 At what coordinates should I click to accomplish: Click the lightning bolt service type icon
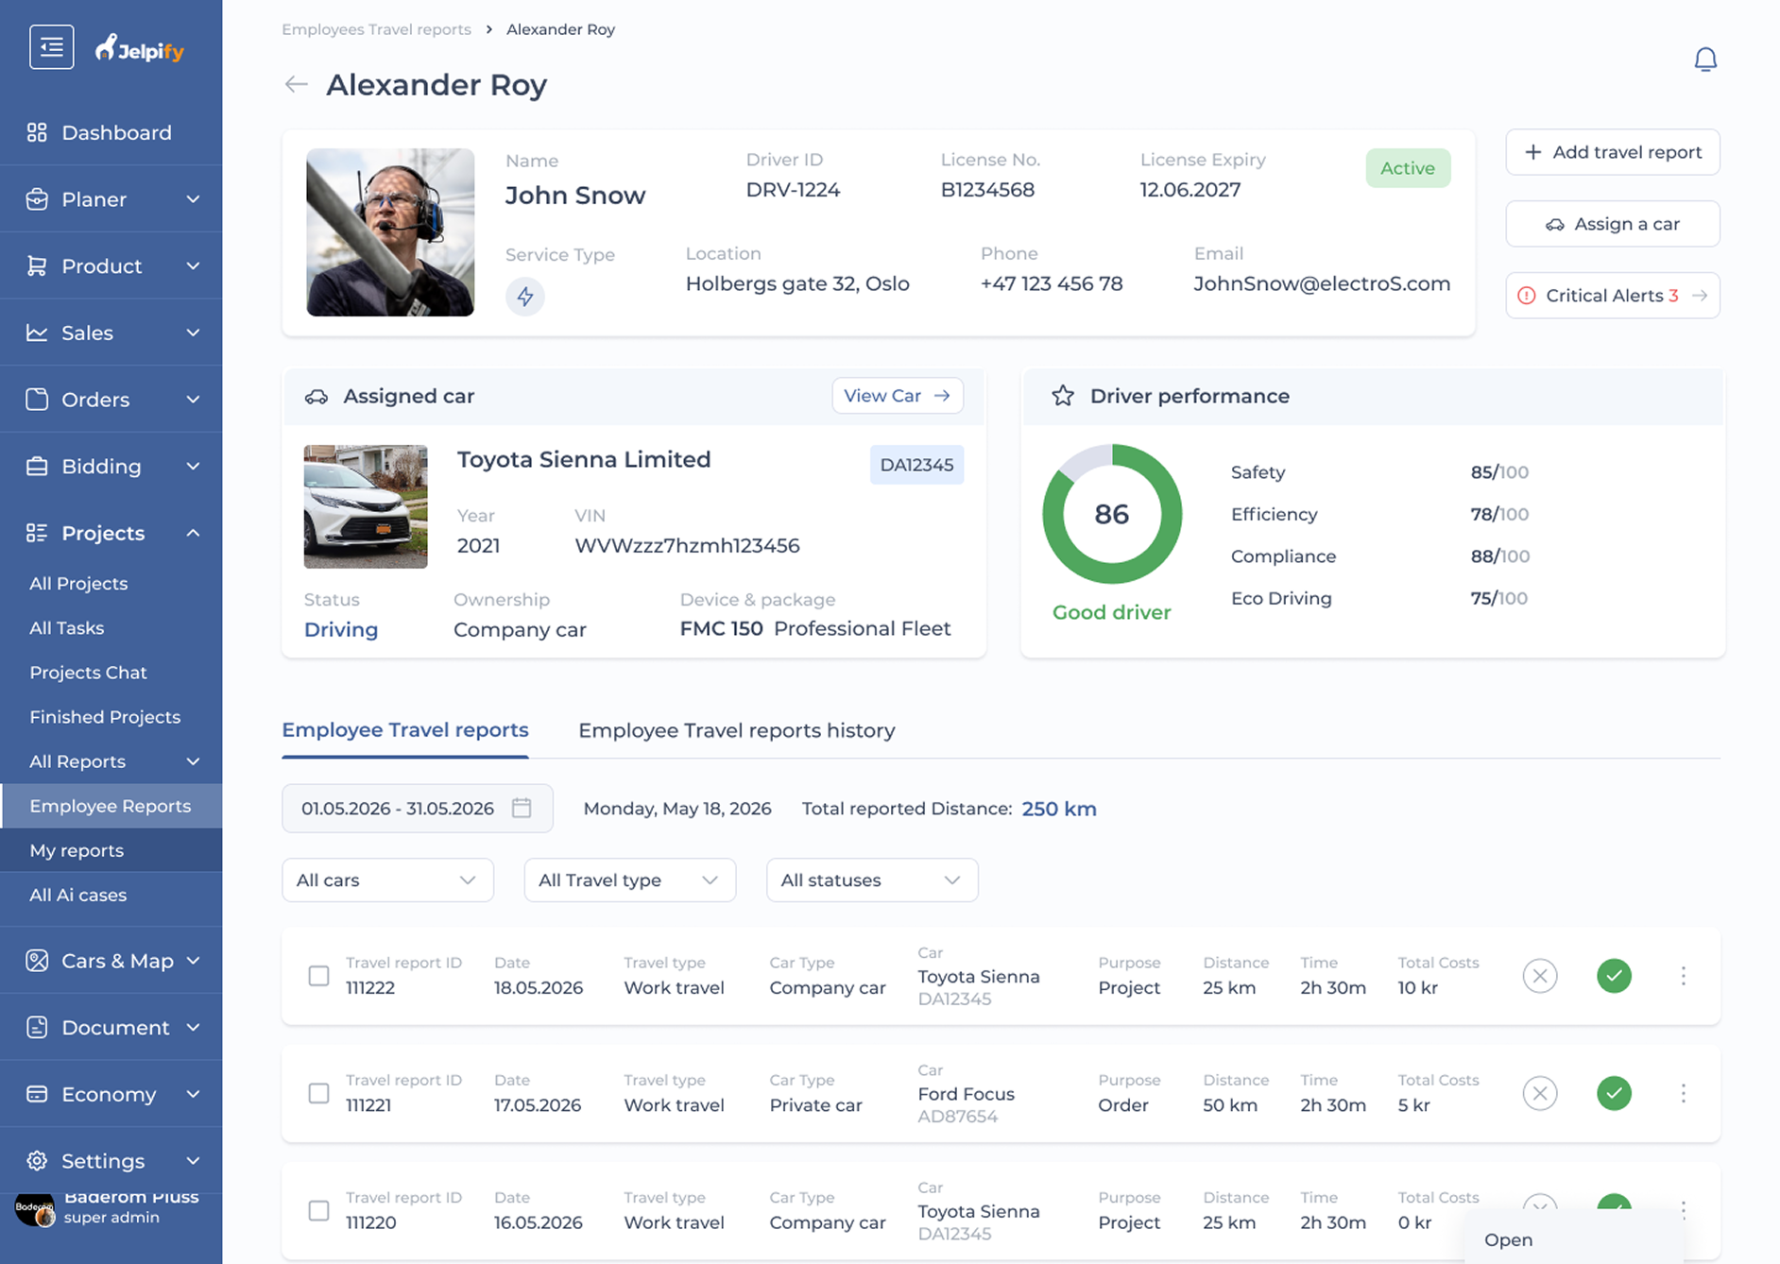(524, 297)
